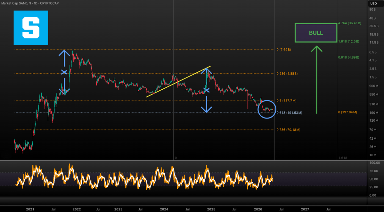Click the 900M price axis label
This screenshot has width=384, height=212.
373,86
